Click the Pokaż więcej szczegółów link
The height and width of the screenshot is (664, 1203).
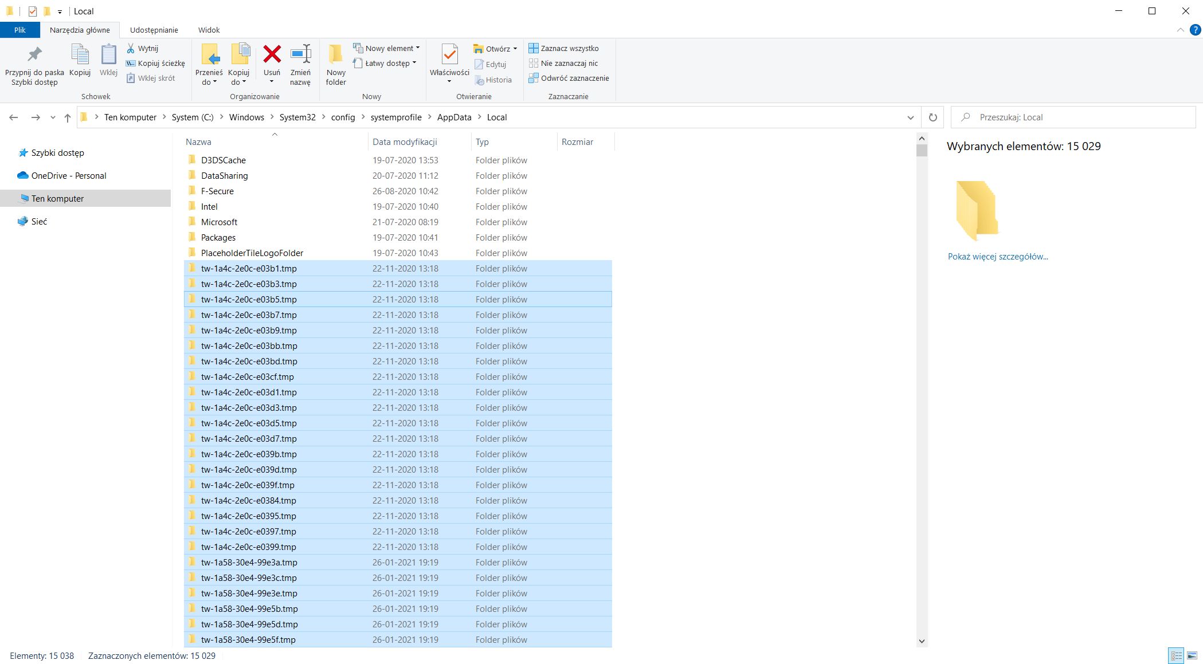pyautogui.click(x=997, y=256)
